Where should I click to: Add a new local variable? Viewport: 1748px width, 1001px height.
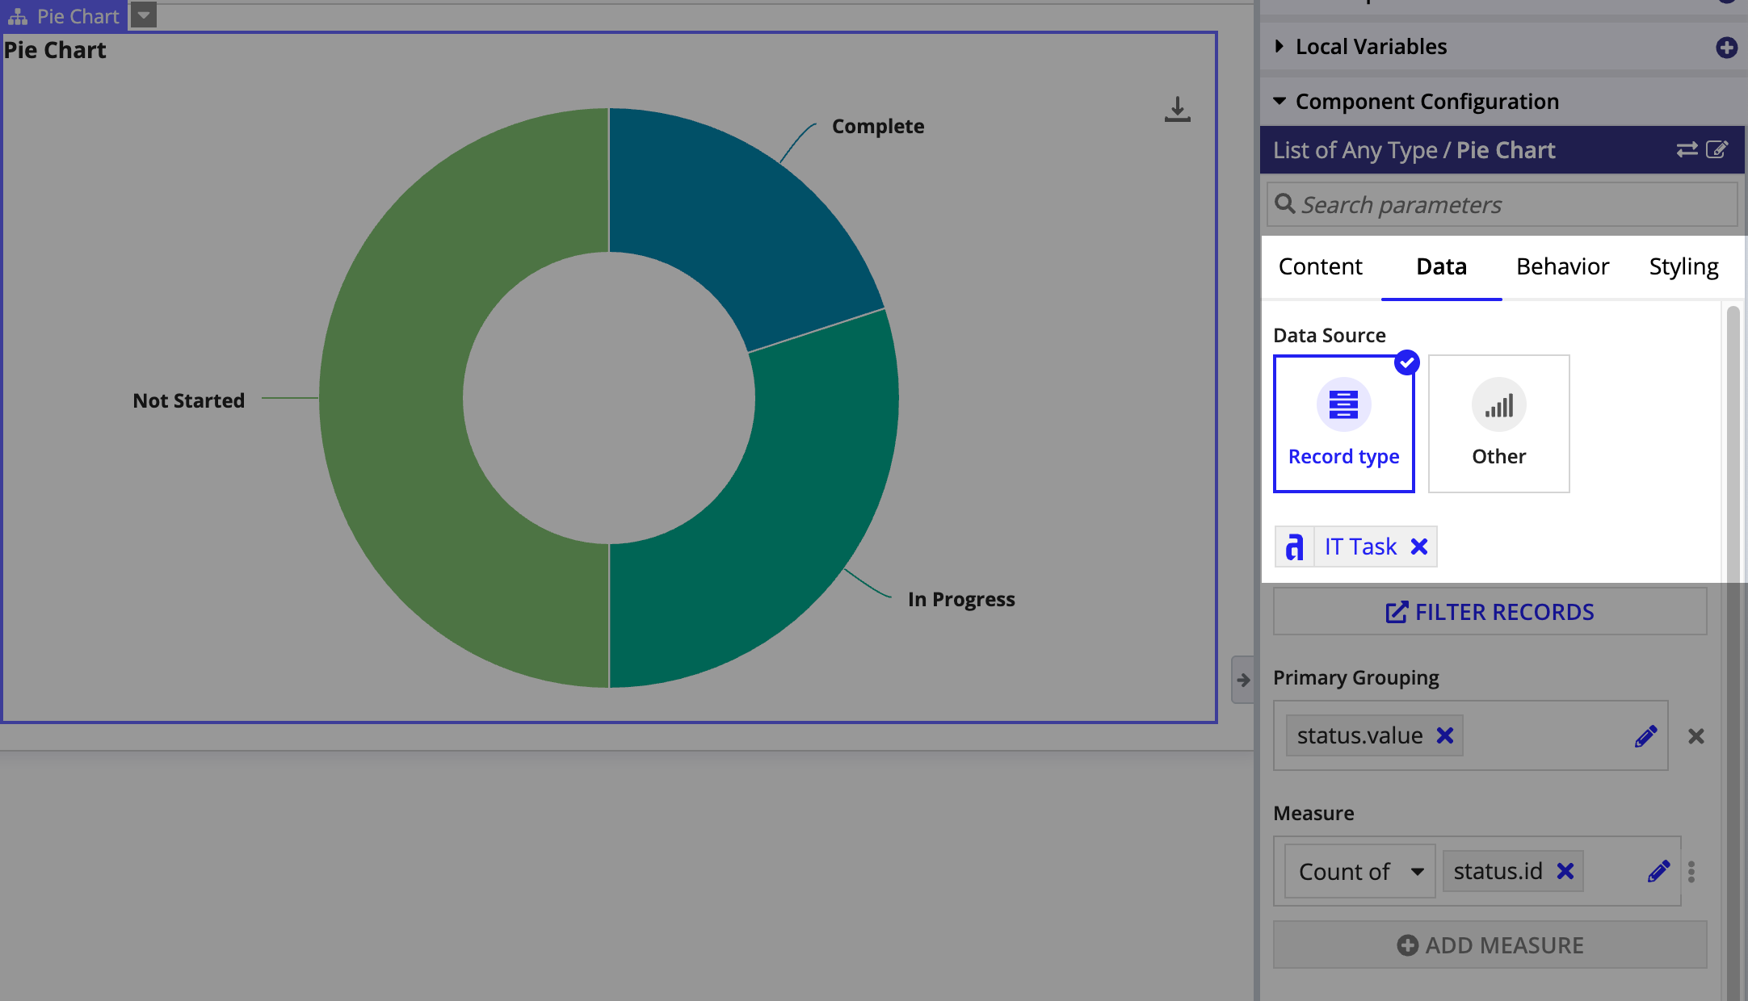[1726, 48]
